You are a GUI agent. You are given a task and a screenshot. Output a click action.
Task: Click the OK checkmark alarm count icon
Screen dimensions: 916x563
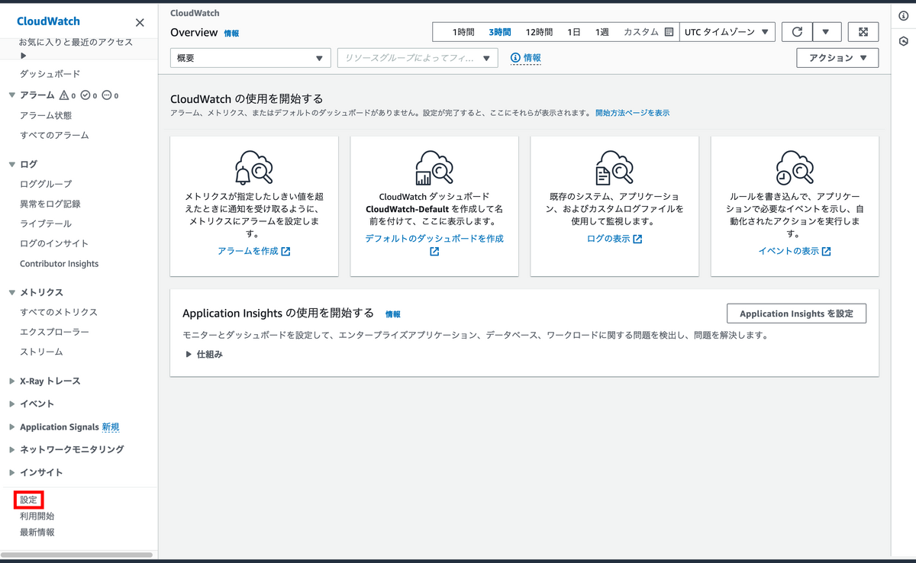click(x=85, y=95)
